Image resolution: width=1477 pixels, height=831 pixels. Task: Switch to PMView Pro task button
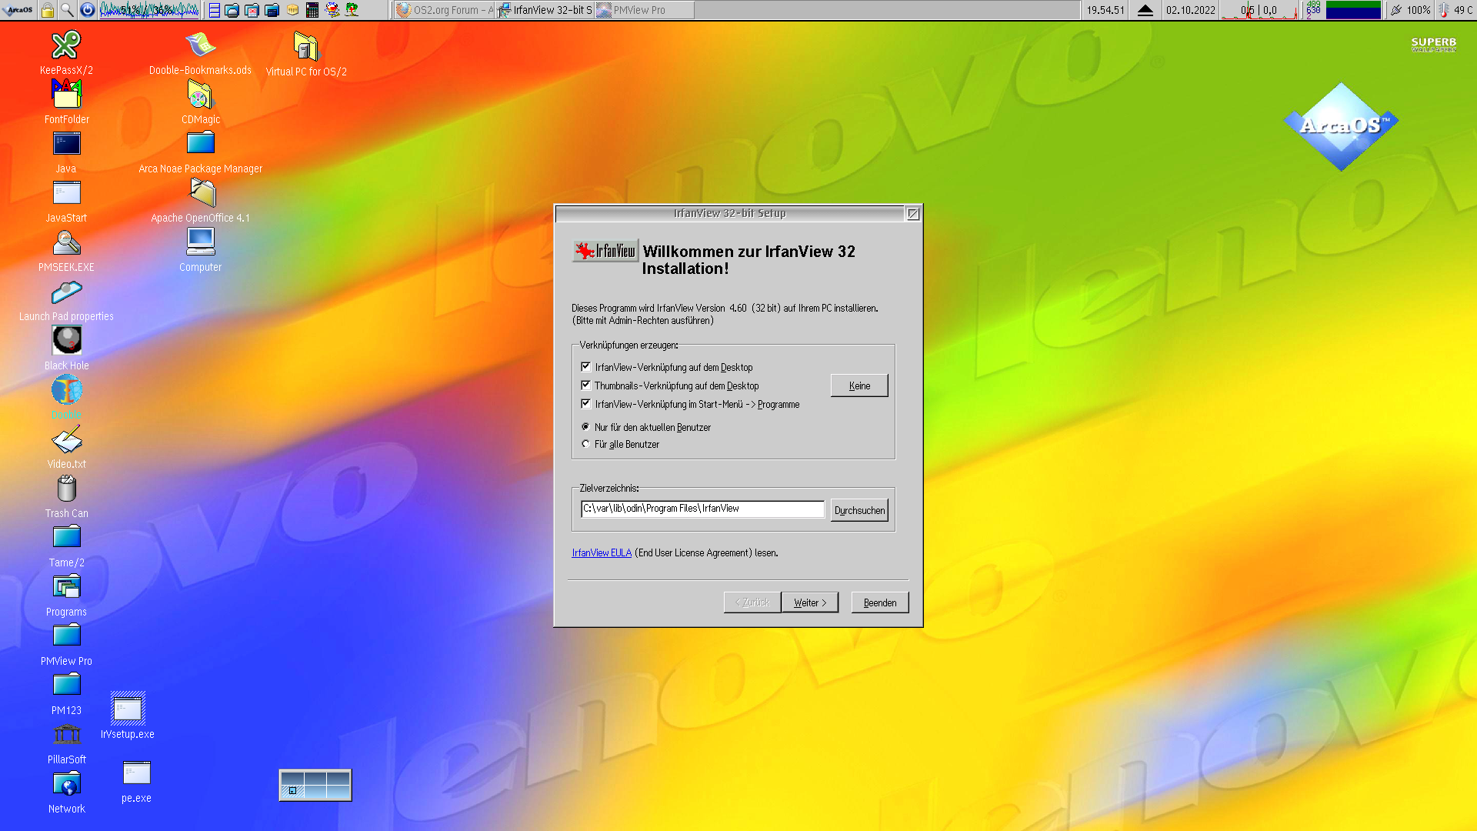click(x=644, y=10)
